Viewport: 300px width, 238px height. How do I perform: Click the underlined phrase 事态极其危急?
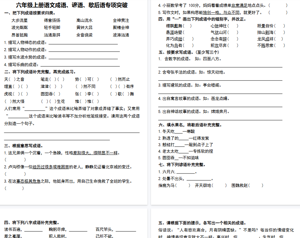[x=28, y=181]
